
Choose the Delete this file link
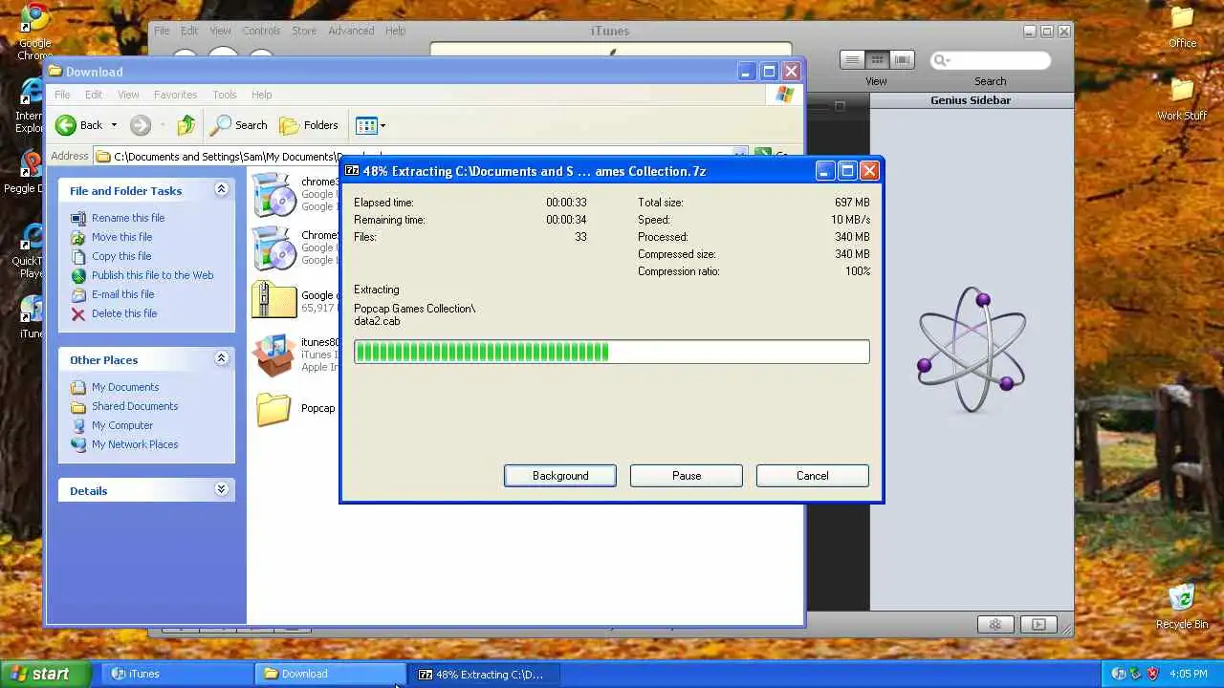(x=124, y=313)
